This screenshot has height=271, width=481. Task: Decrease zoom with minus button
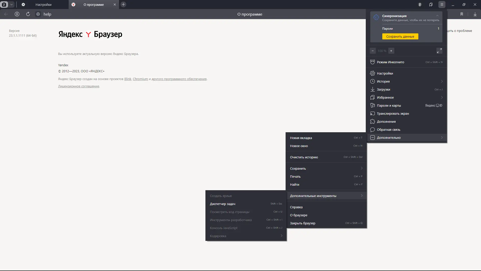(373, 51)
